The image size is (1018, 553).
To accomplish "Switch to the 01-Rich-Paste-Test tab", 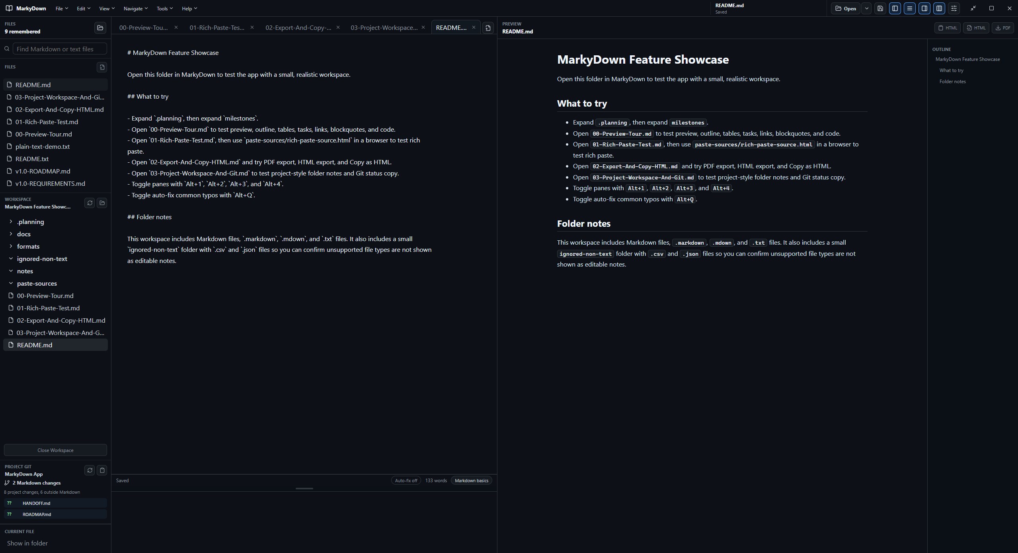I will (217, 27).
